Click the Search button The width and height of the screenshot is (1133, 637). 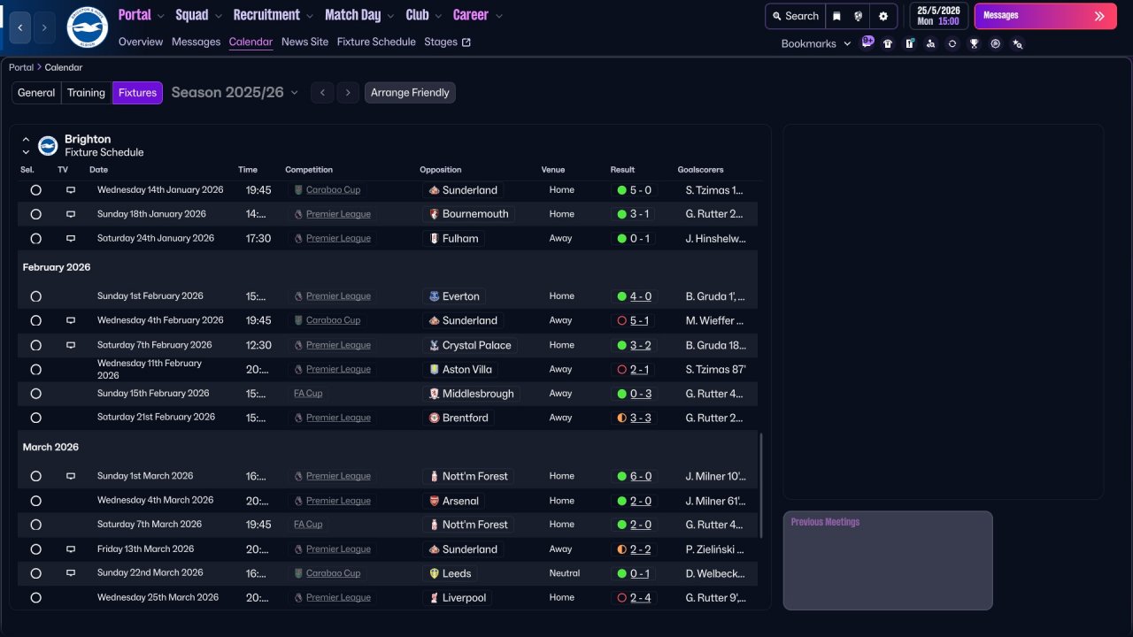click(x=795, y=16)
